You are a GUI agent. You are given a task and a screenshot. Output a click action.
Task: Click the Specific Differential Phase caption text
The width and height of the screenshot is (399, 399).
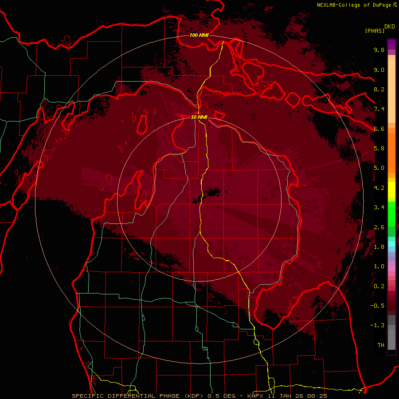coord(138,396)
